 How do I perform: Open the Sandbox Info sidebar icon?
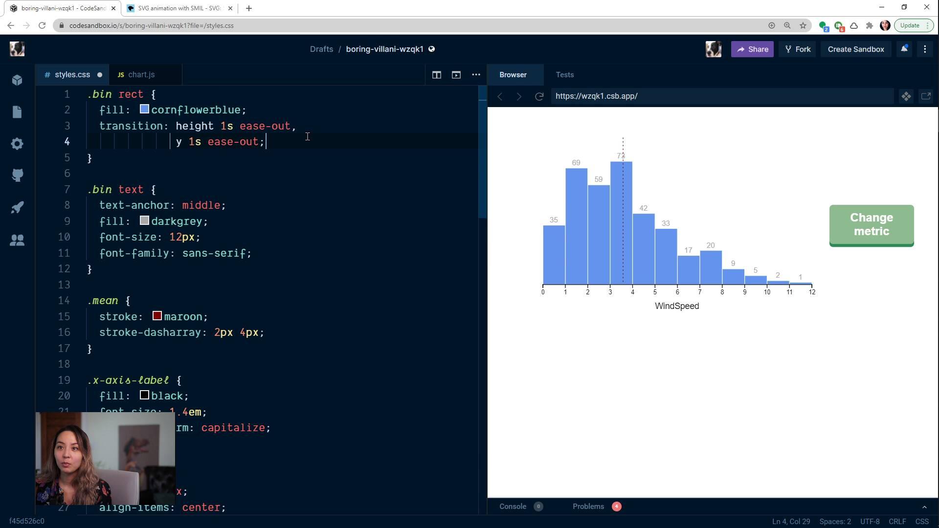tap(17, 80)
